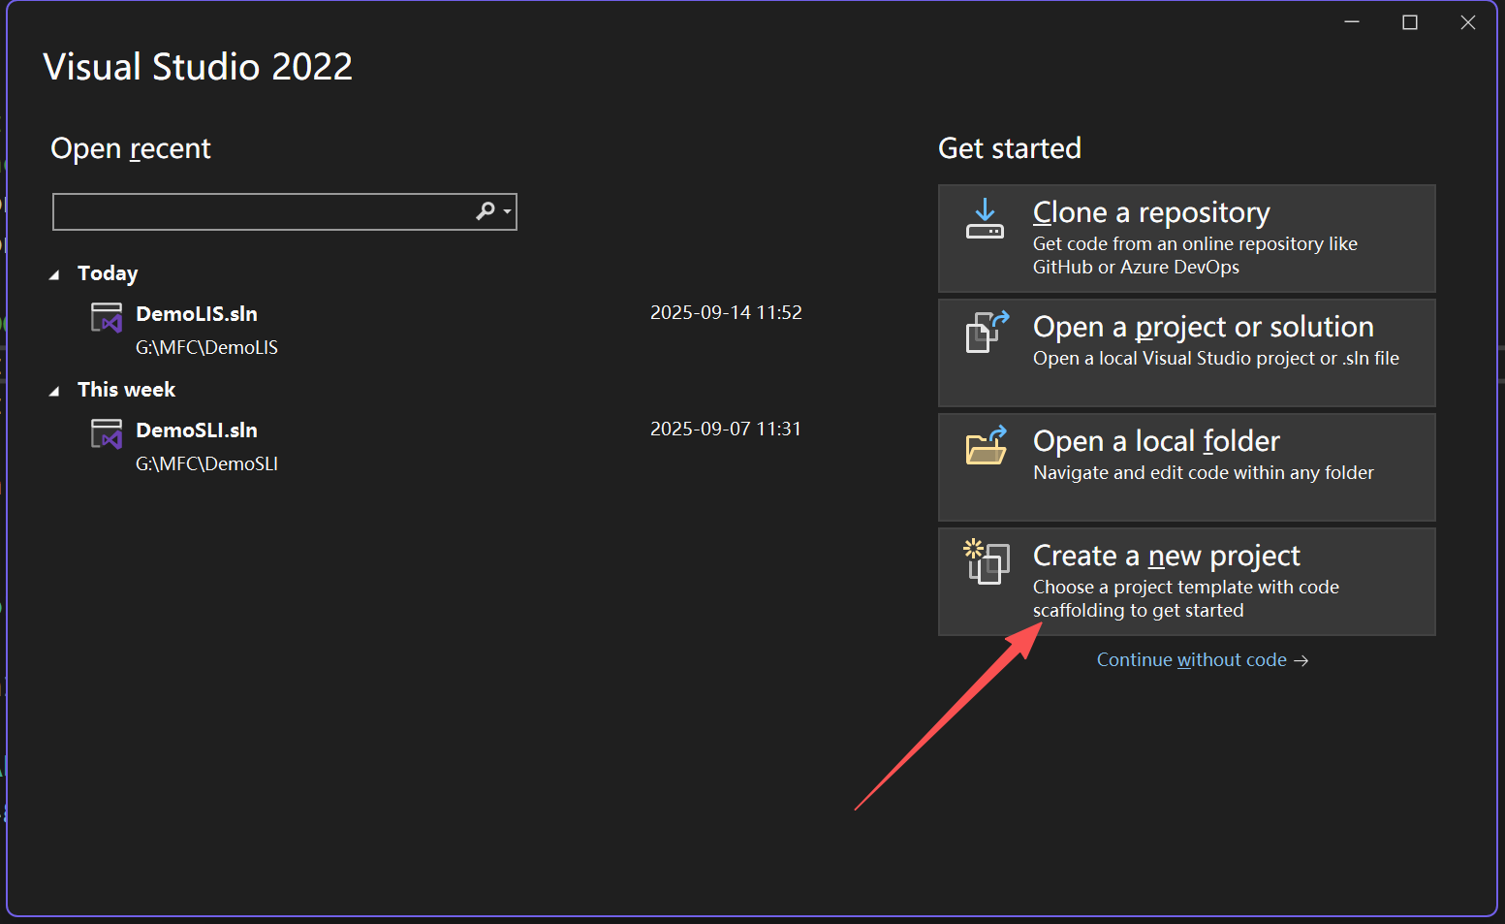Follow the Continue without code link
This screenshot has width=1505, height=924.
tap(1203, 660)
